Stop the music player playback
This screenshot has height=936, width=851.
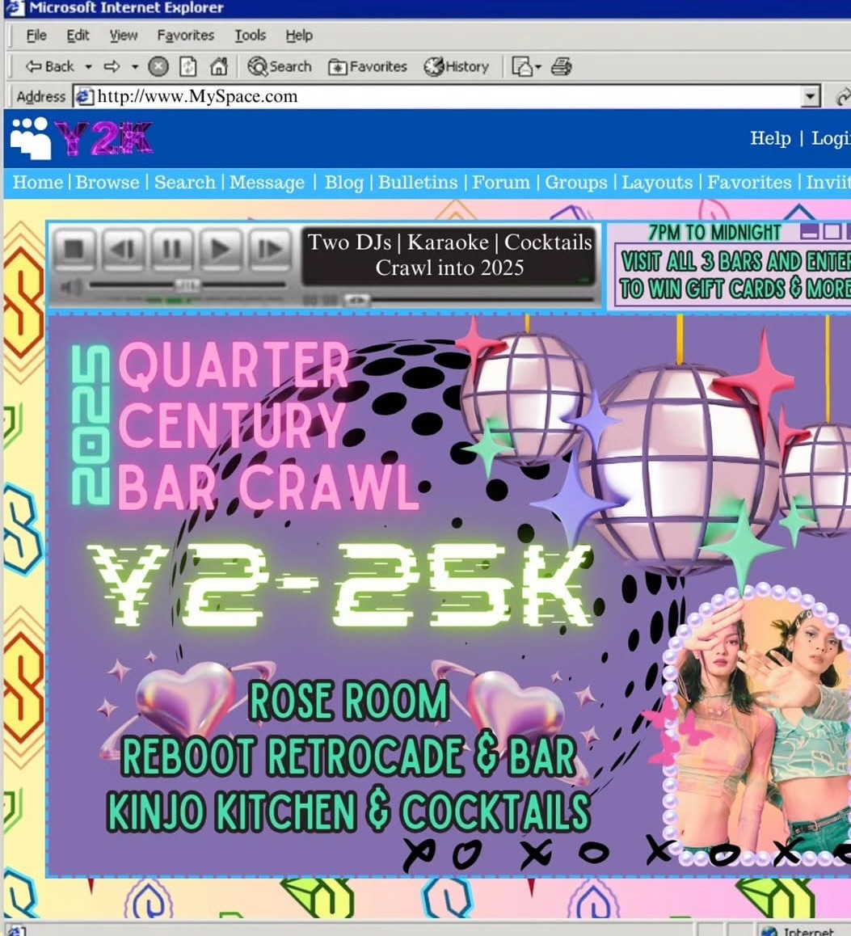click(74, 248)
